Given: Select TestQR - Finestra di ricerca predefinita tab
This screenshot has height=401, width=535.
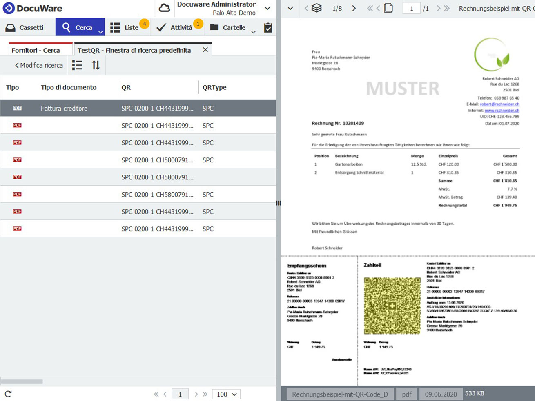Looking at the screenshot, I should point(134,50).
